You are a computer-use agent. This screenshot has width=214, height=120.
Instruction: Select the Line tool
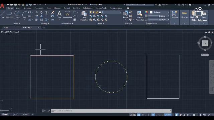(2, 14)
